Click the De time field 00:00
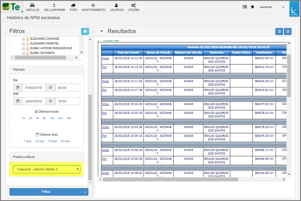301x201 pixels. (68, 88)
